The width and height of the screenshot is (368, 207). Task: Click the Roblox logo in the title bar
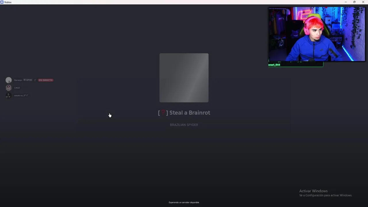coord(2,2)
